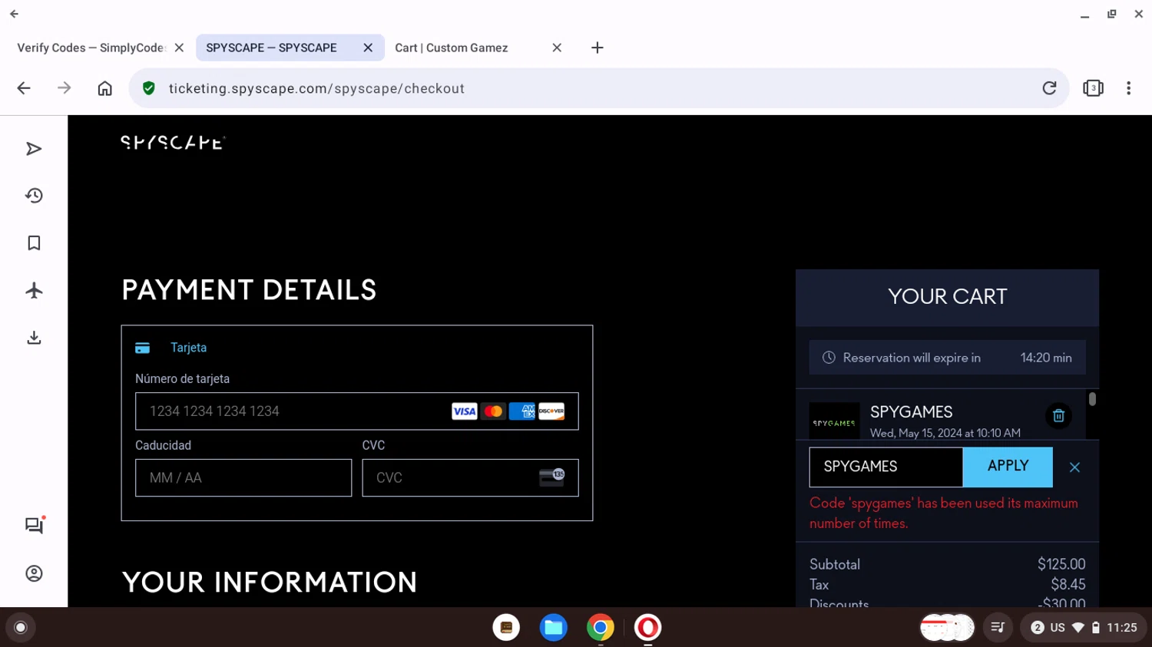1152x647 pixels.
Task: Click the APPLY promo code button
Action: coord(1008,467)
